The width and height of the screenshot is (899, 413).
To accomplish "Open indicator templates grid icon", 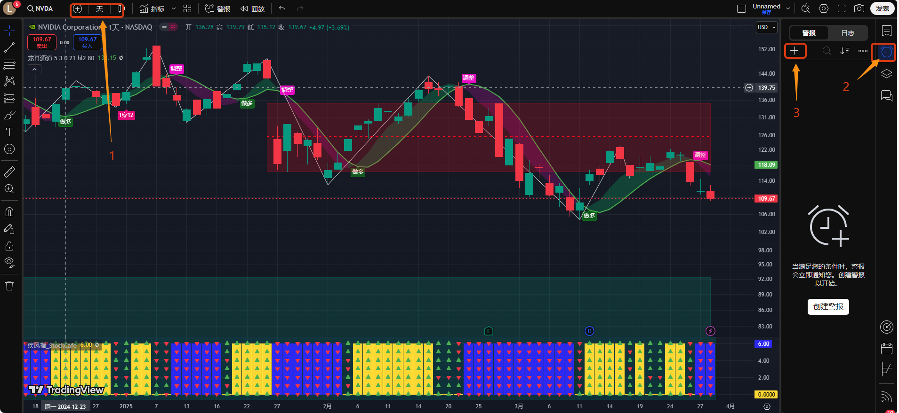I will click(187, 9).
